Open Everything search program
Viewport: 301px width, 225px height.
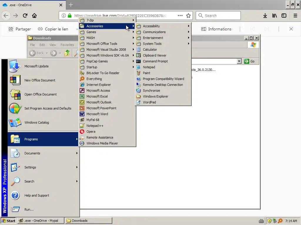(107, 79)
